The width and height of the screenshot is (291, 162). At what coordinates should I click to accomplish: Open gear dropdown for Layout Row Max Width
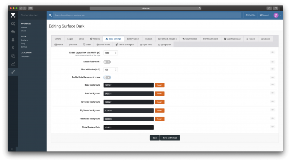(x=273, y=52)
